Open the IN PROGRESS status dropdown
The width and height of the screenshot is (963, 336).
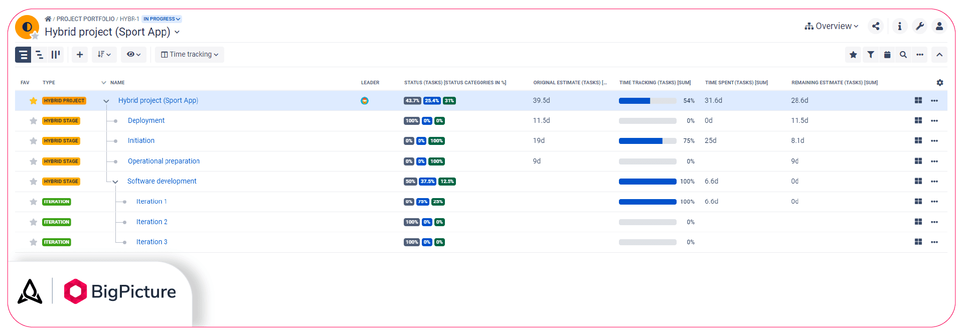(162, 19)
